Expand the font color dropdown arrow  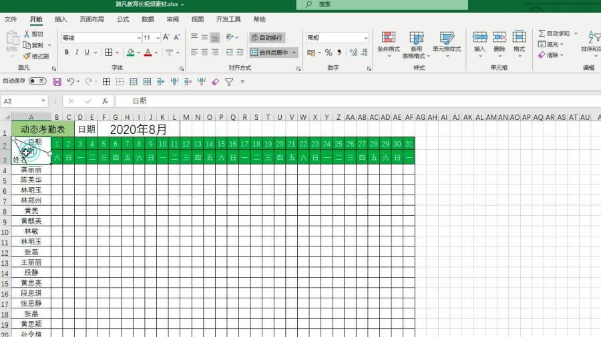tap(156, 53)
